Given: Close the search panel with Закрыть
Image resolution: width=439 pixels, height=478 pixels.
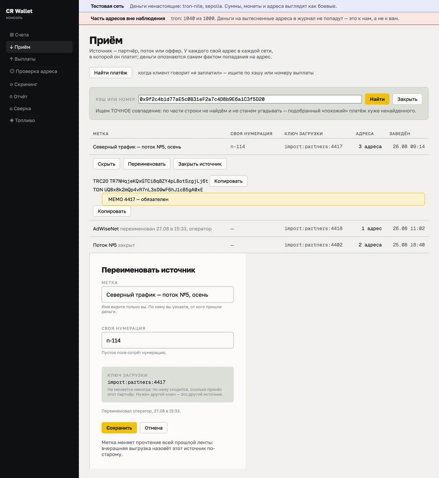Looking at the screenshot, I should [x=407, y=99].
